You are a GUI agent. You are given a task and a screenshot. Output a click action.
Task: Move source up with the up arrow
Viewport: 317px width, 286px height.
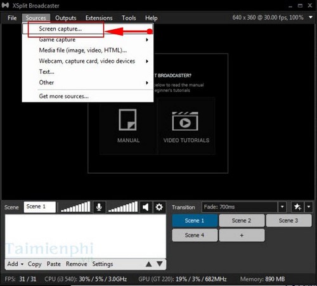click(149, 264)
